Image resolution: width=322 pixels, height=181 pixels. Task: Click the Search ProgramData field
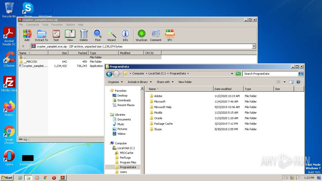click(270, 74)
